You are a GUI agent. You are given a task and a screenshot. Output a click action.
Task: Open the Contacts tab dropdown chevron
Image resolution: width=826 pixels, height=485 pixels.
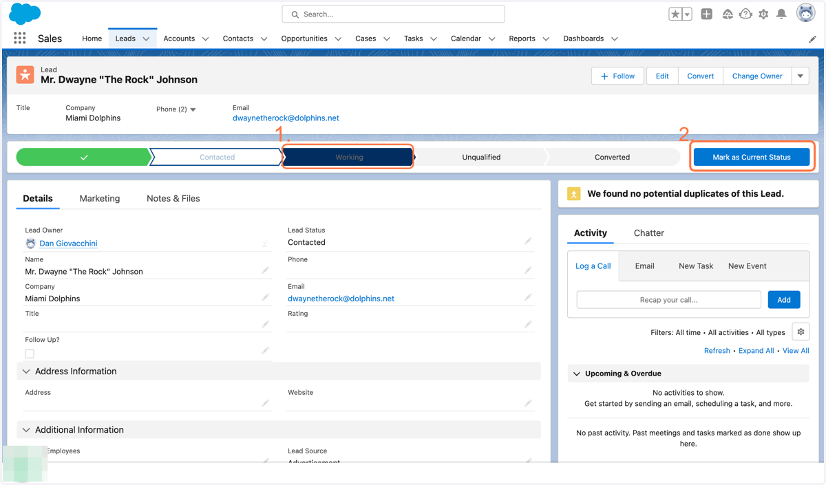point(264,39)
